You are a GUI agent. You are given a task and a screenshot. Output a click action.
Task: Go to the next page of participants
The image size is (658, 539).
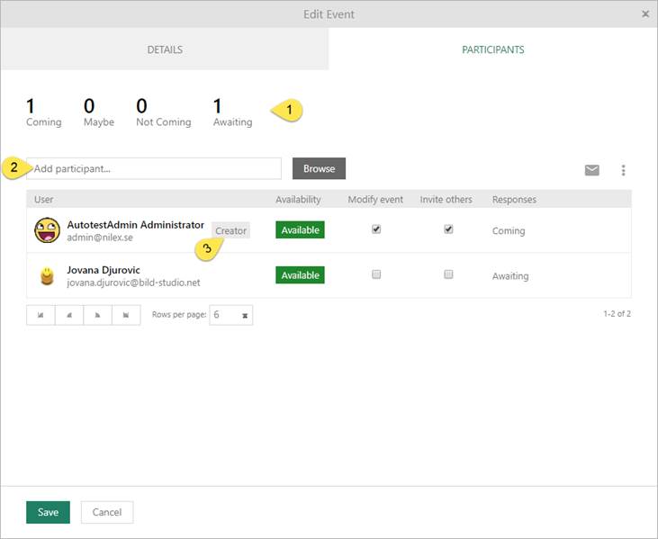coord(97,315)
